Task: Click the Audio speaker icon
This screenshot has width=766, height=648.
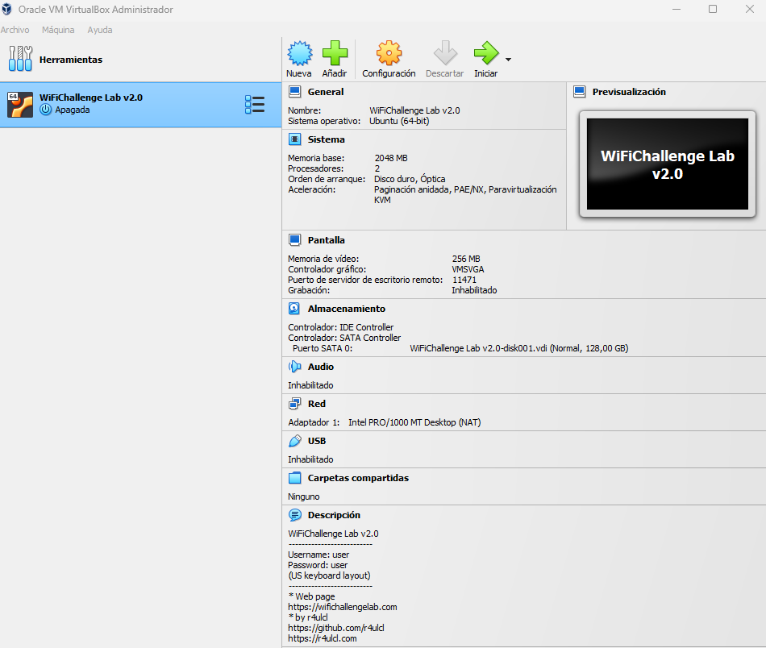Action: pyautogui.click(x=294, y=367)
